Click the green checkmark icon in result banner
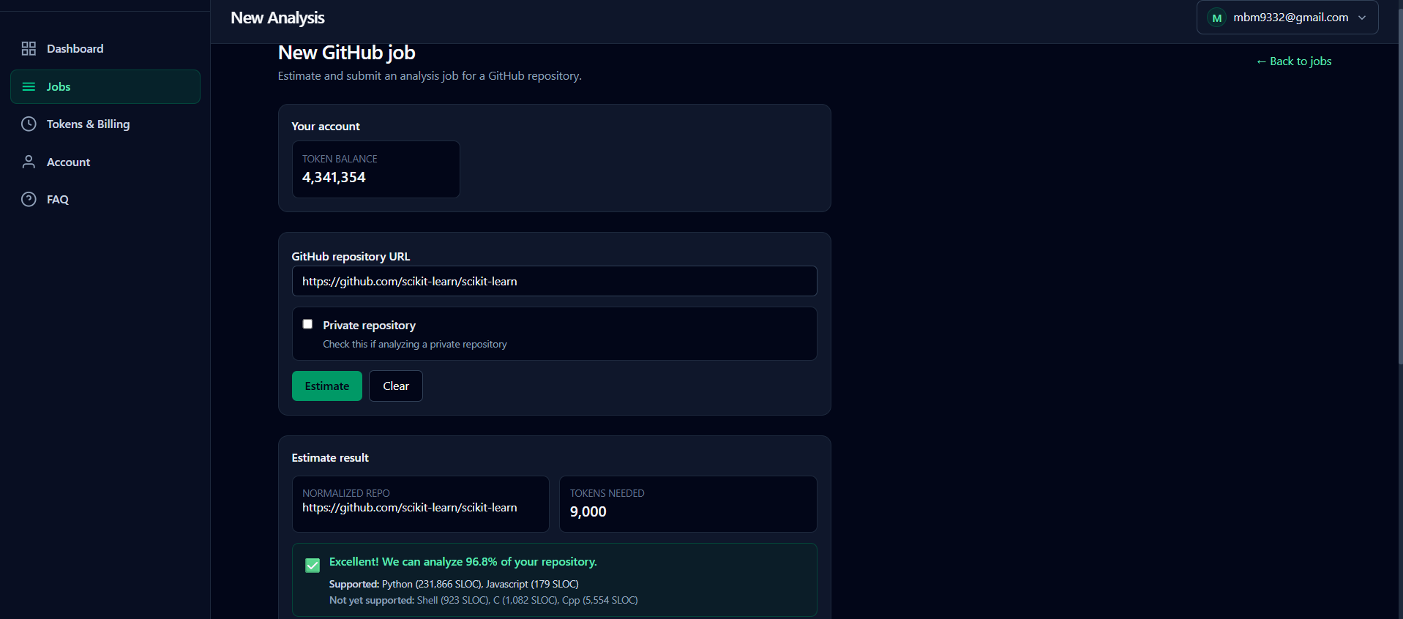 click(x=313, y=565)
